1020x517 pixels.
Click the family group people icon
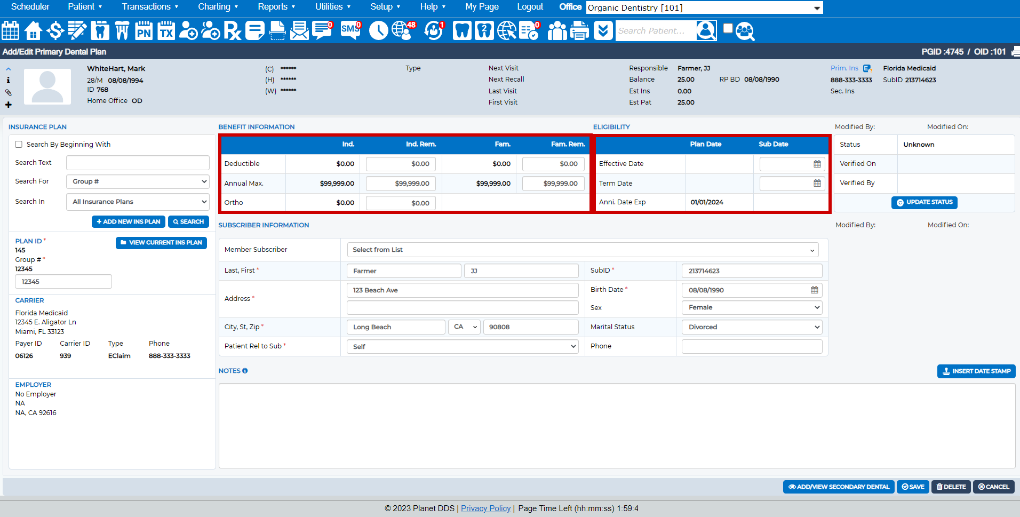[557, 30]
